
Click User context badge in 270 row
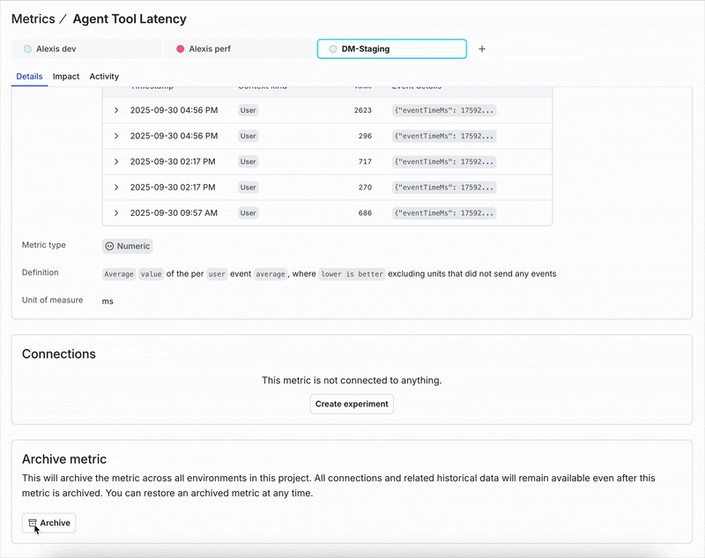coord(249,187)
